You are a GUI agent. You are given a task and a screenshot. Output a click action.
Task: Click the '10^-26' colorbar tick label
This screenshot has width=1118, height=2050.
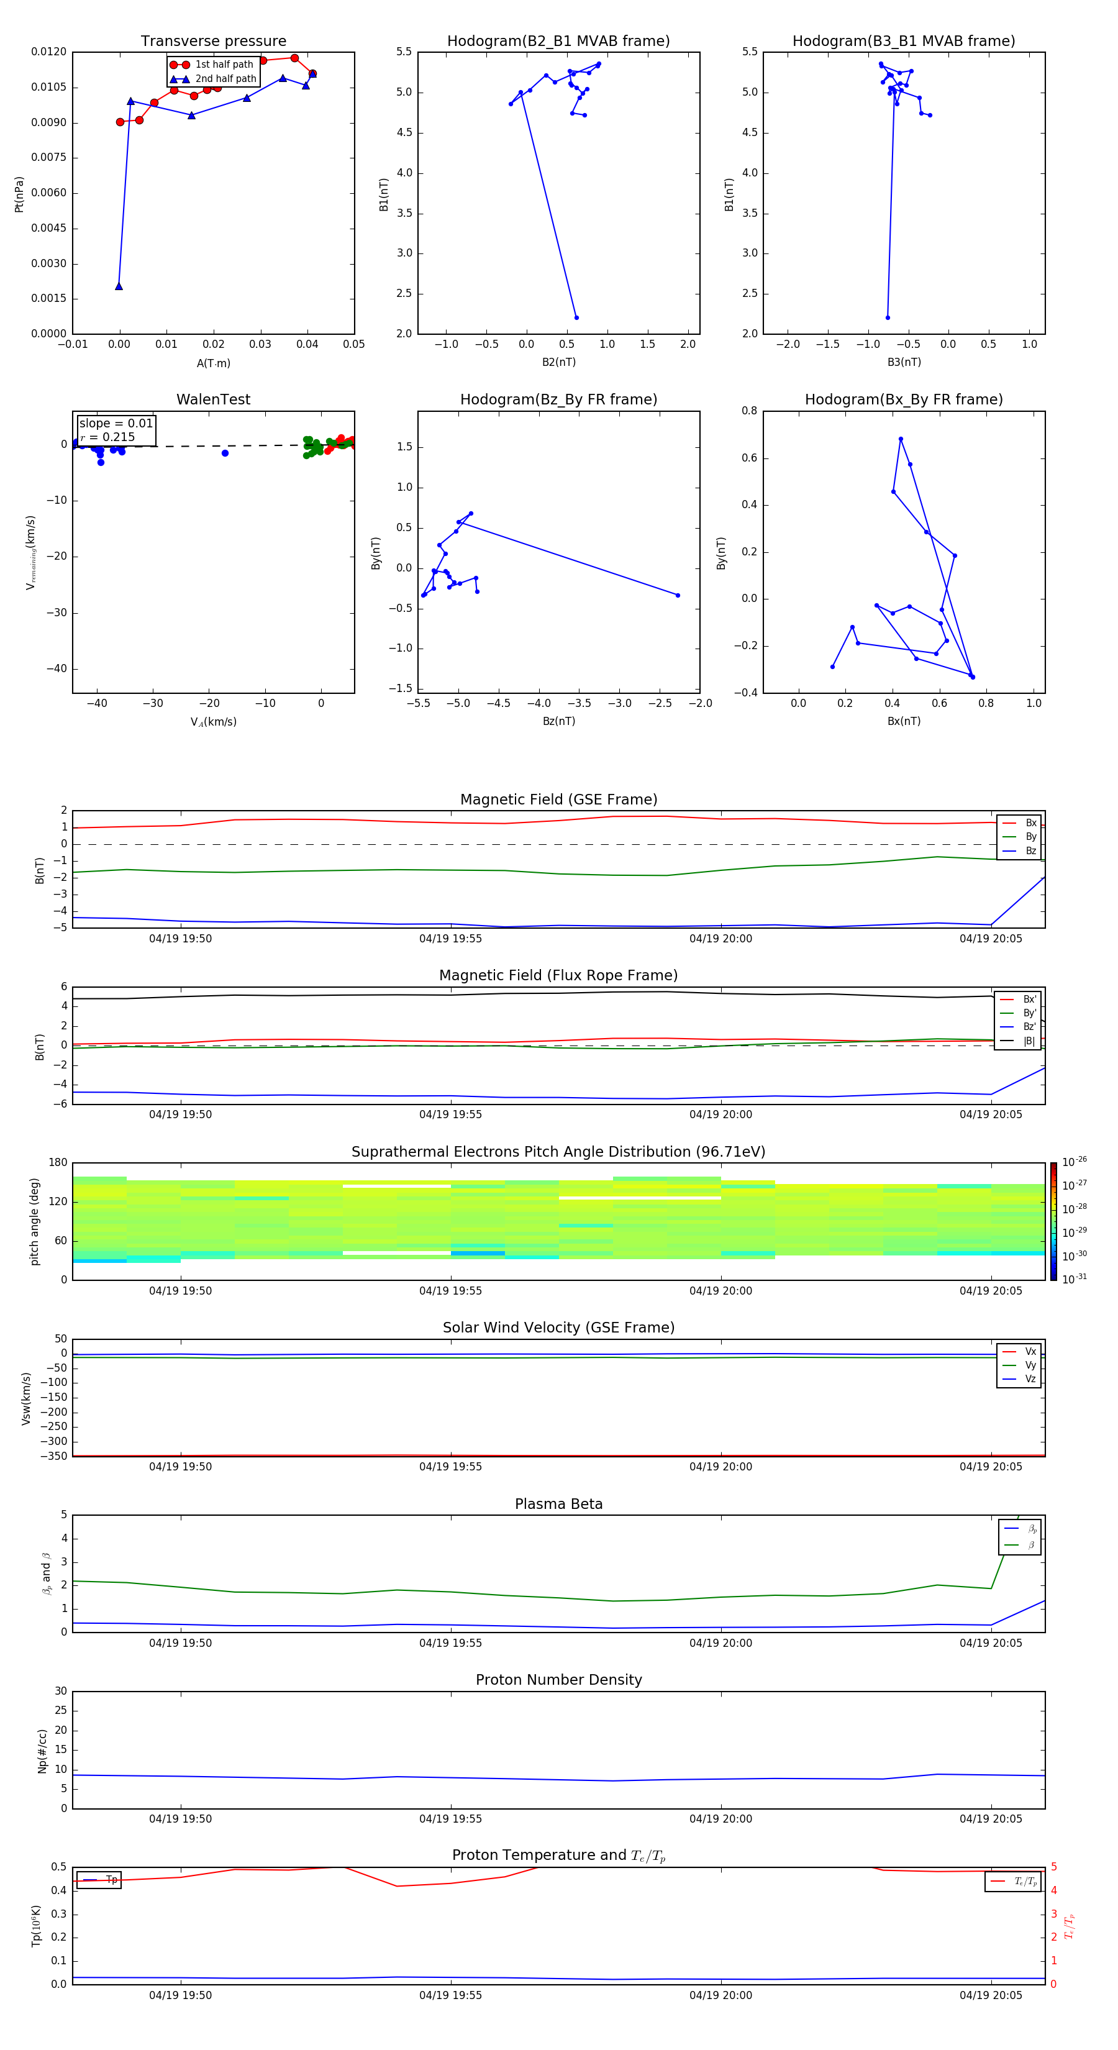click(1075, 1162)
